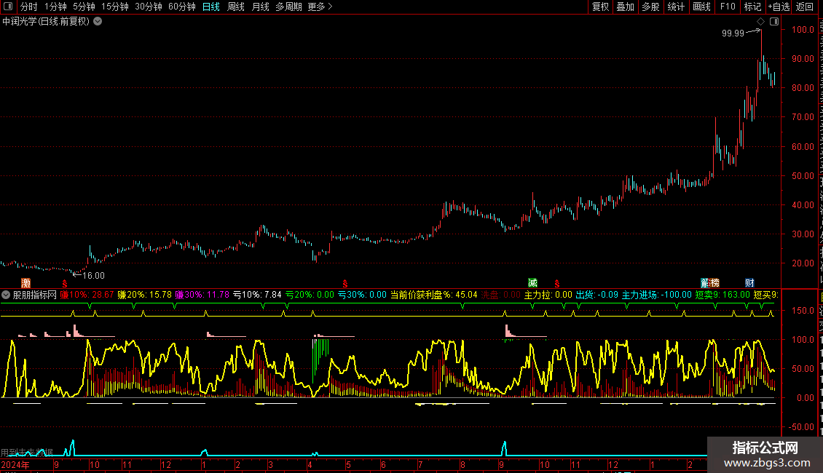Viewport: 823px width, 473px height.
Task: Select the 日线 daily period
Action: [211, 7]
